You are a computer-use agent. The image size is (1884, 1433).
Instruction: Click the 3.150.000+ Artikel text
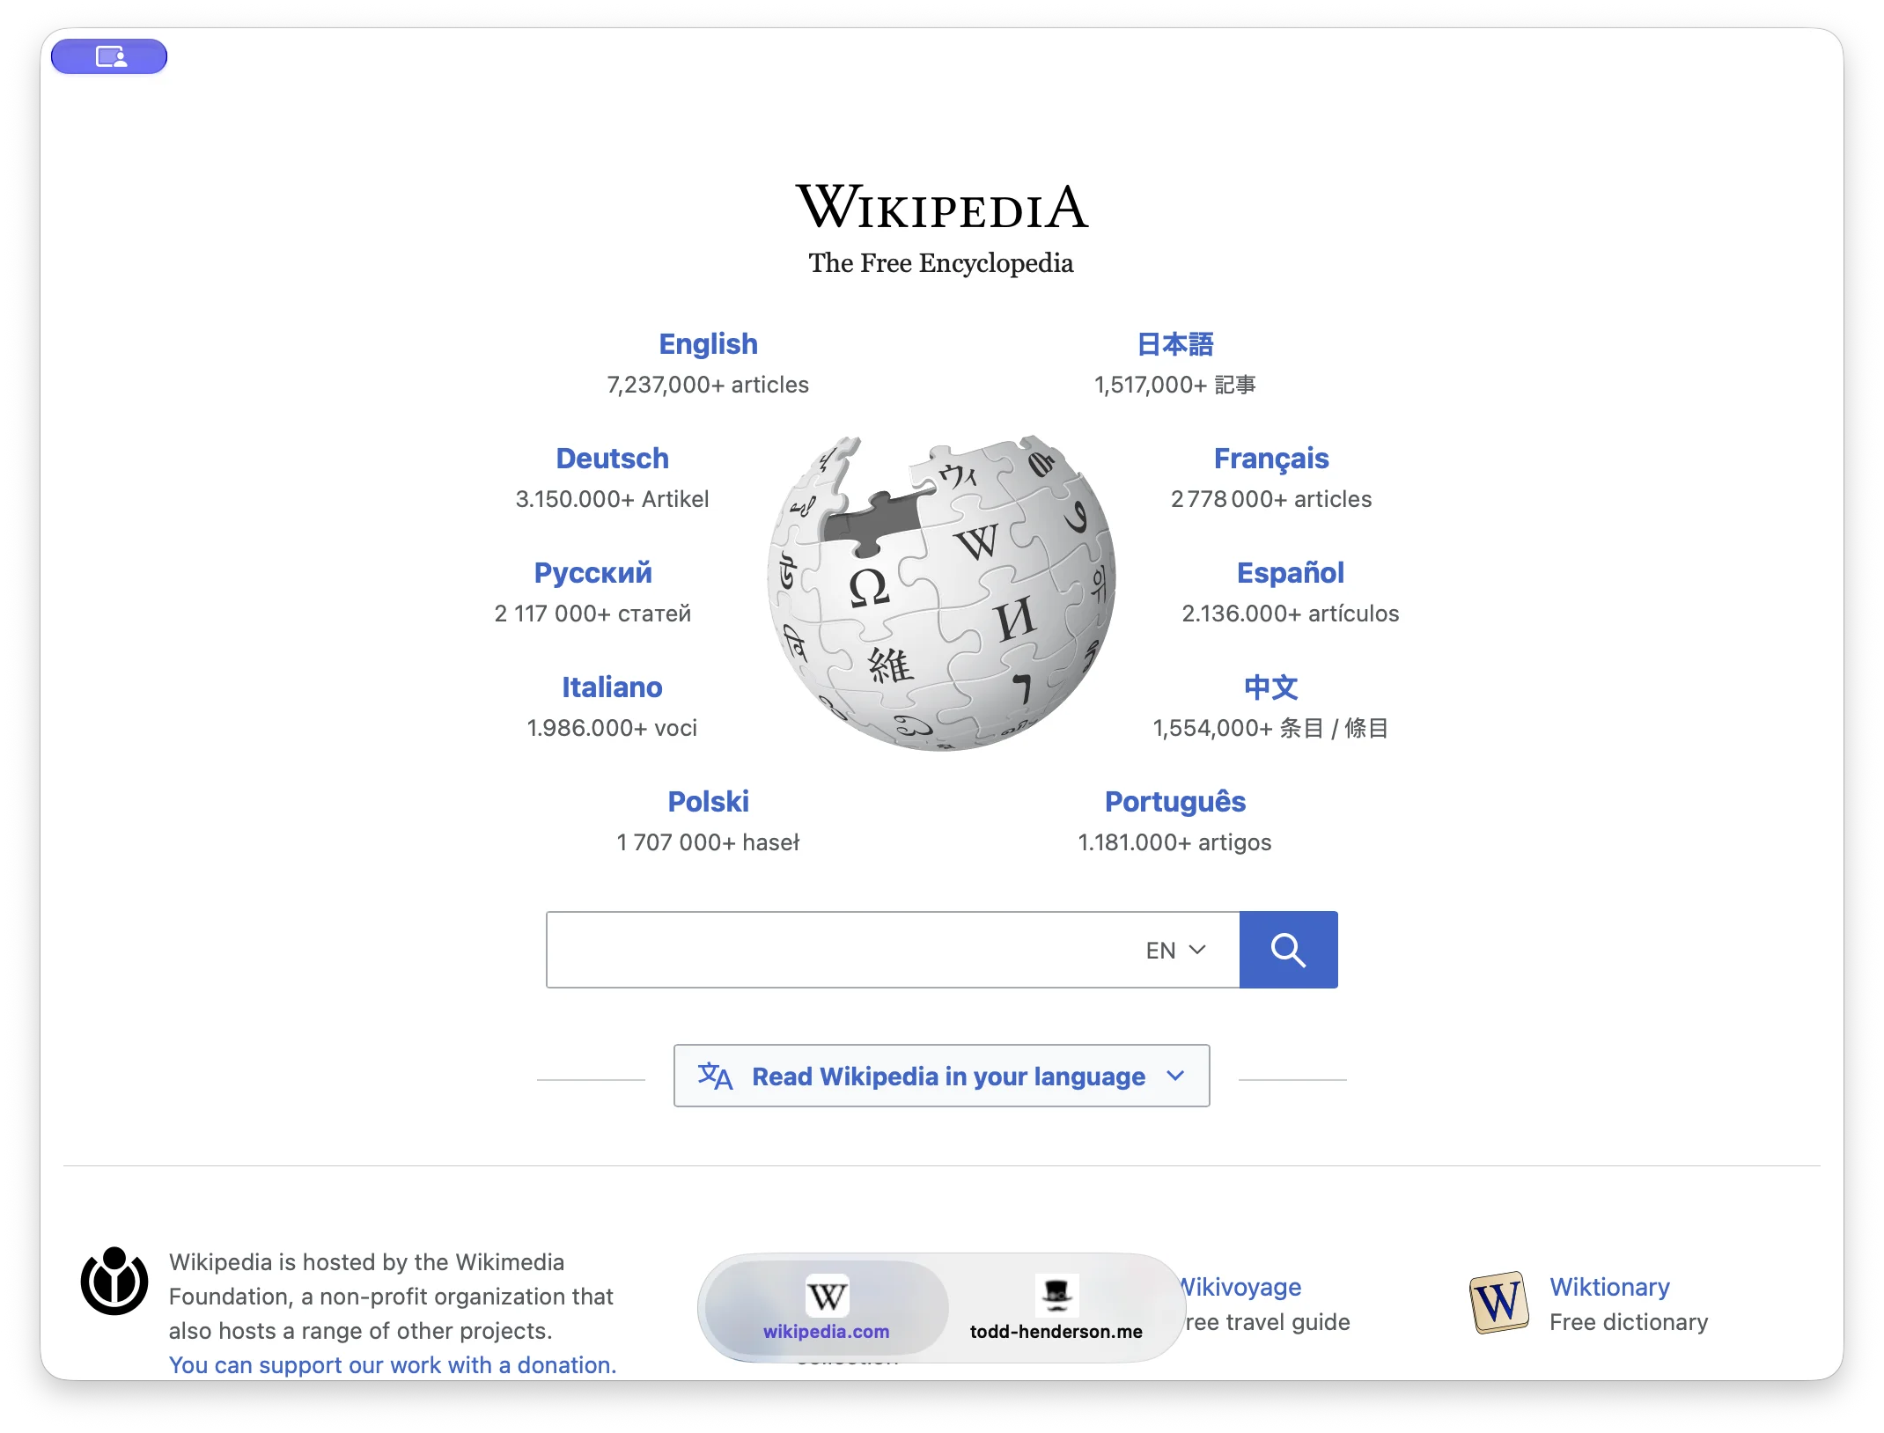pos(612,499)
